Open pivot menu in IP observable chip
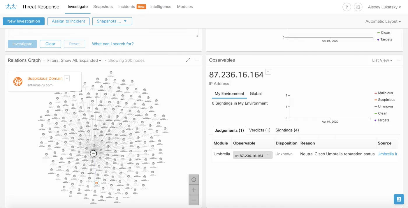The image size is (408, 208). (x=268, y=155)
